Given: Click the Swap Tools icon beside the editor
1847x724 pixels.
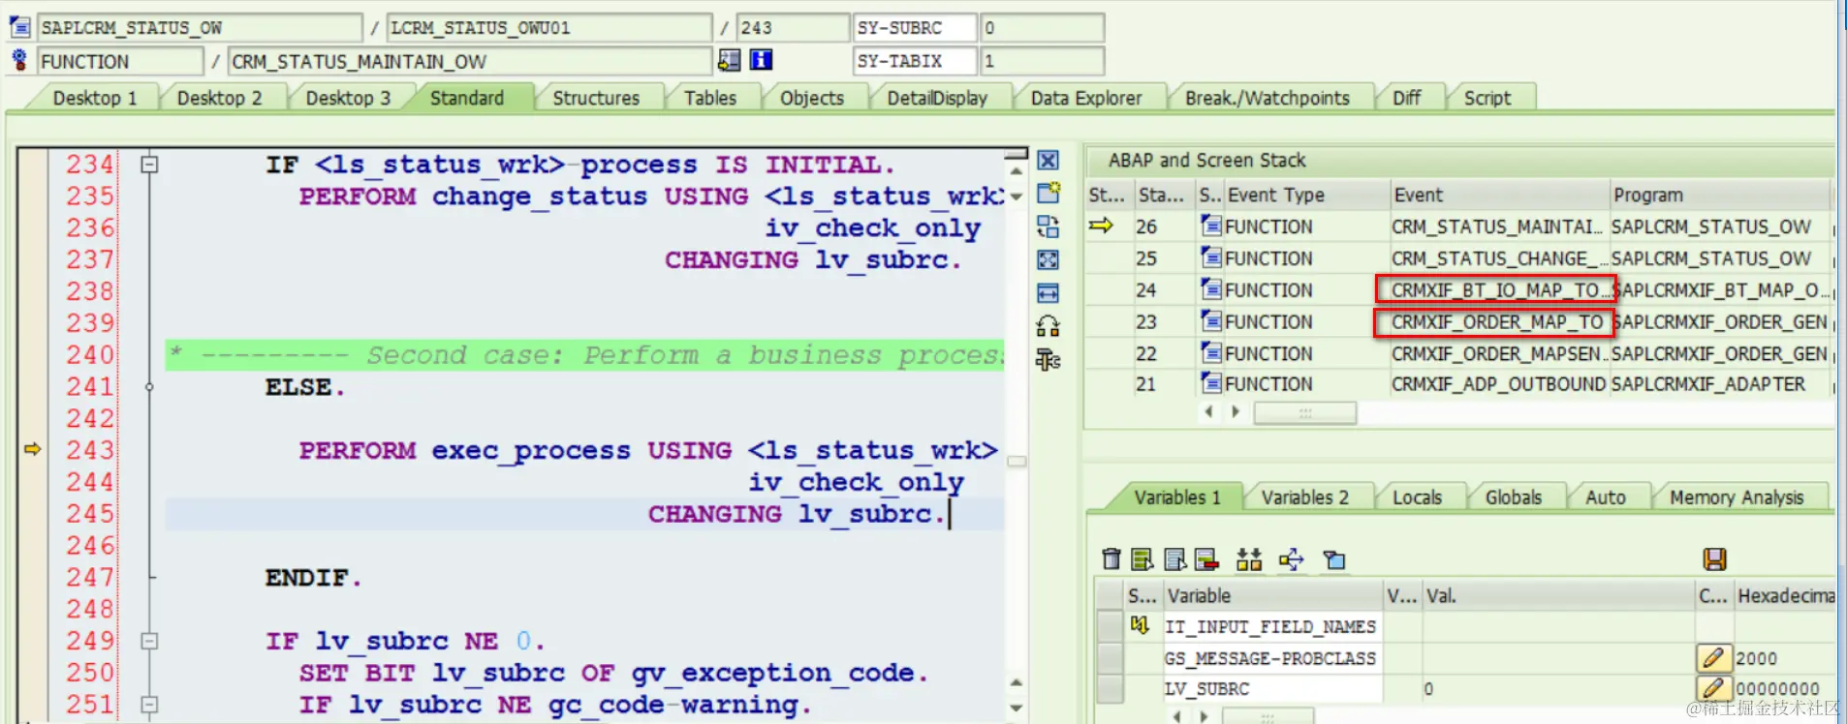Looking at the screenshot, I should coord(1048,326).
